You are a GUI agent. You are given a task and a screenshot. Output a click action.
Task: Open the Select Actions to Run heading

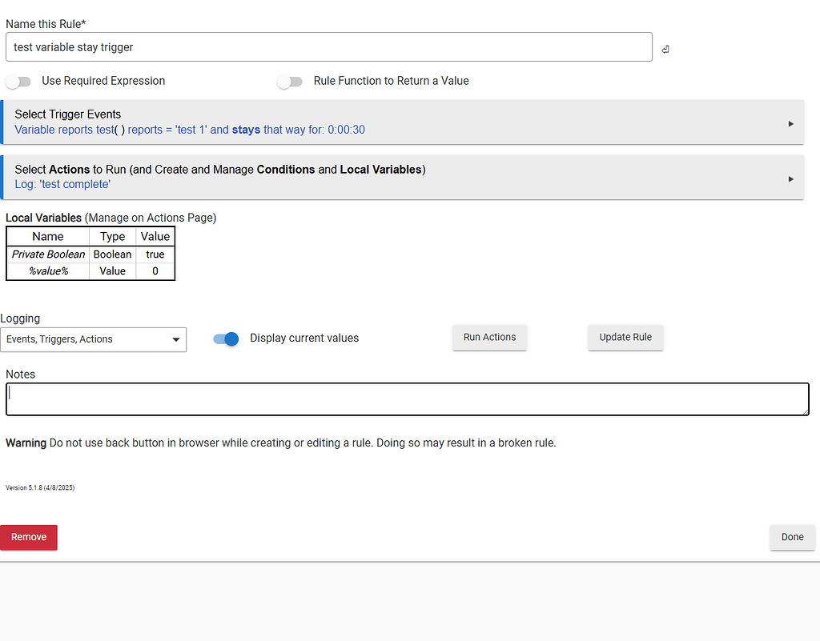pyautogui.click(x=219, y=170)
